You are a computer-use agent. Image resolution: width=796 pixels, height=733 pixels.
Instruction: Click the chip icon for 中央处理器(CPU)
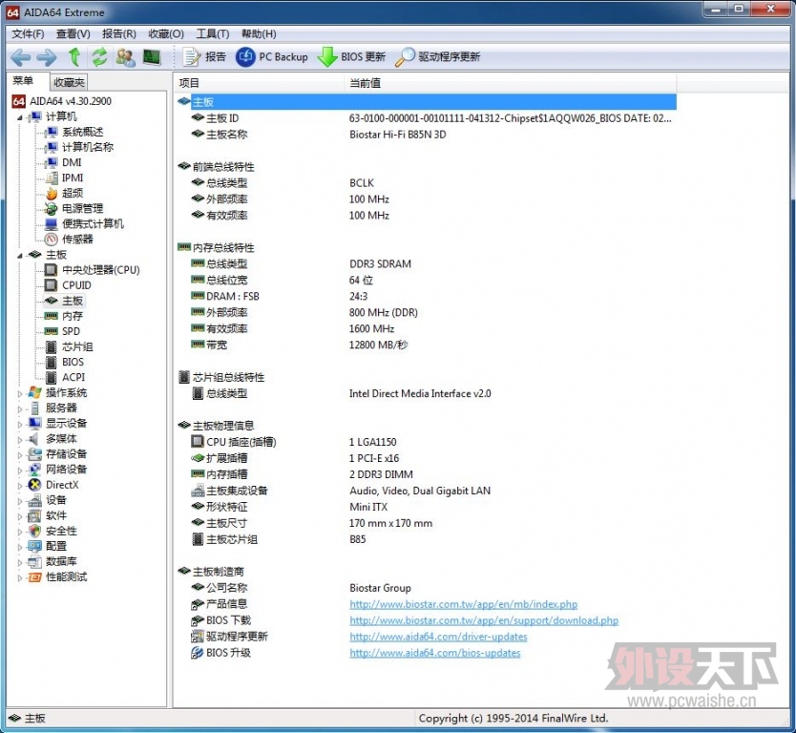click(x=52, y=270)
